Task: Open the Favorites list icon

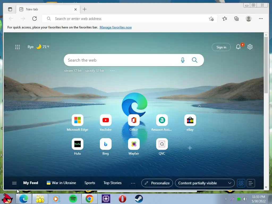Action: [225, 19]
